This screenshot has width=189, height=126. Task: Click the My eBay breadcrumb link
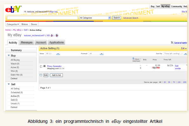tap(17, 30)
